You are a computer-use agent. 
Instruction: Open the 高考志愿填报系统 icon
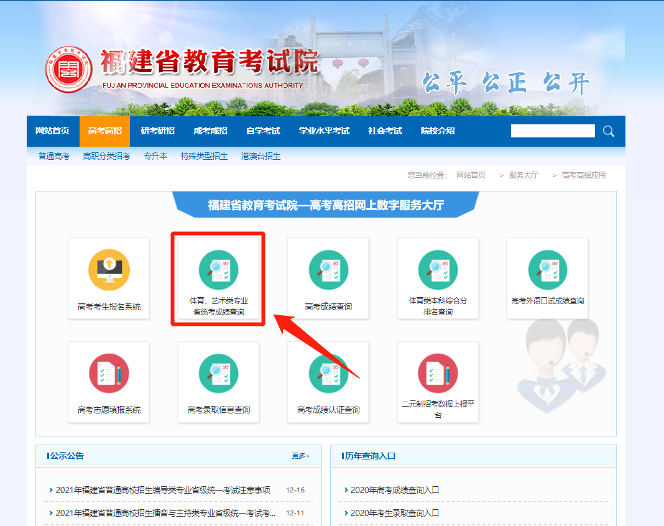(x=109, y=373)
